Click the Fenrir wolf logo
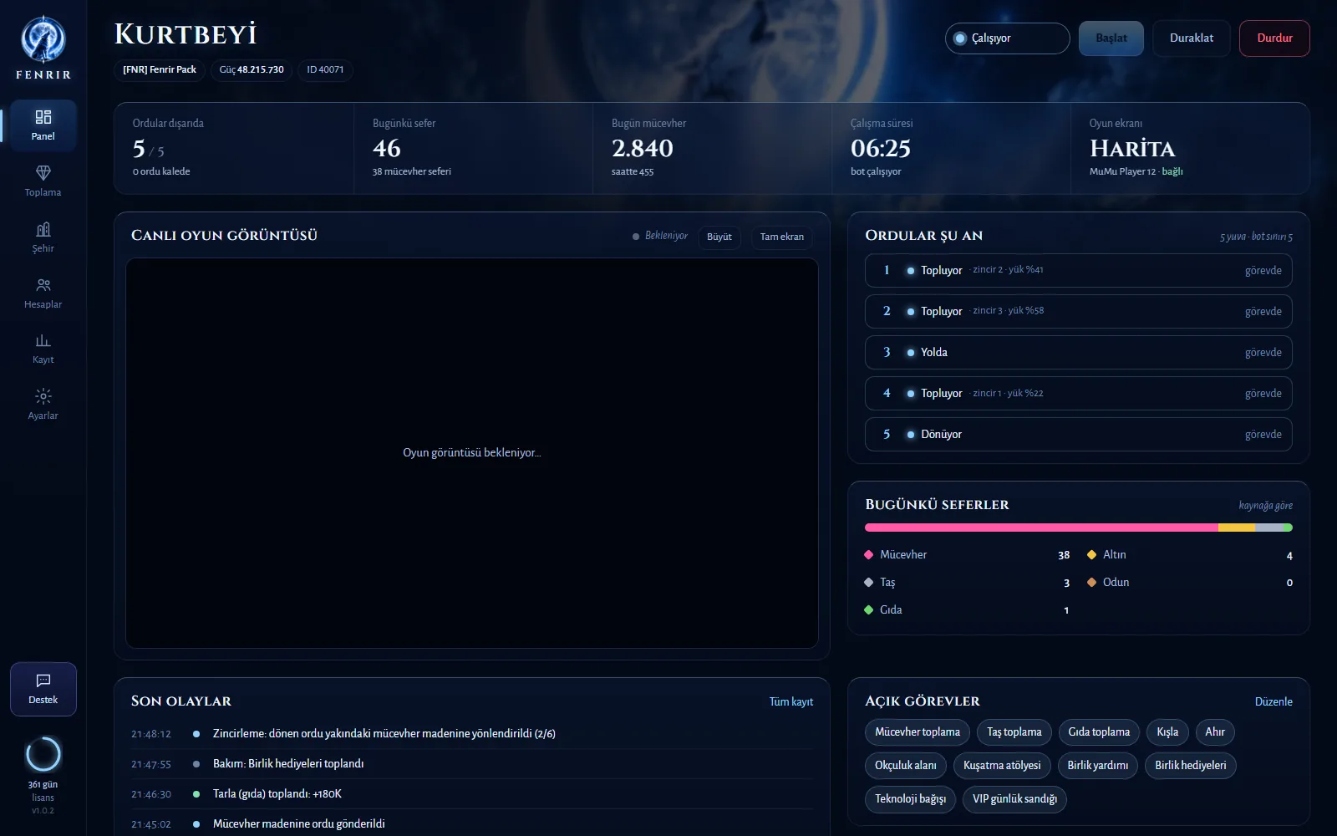Screen dimensions: 1337x836 [43, 39]
